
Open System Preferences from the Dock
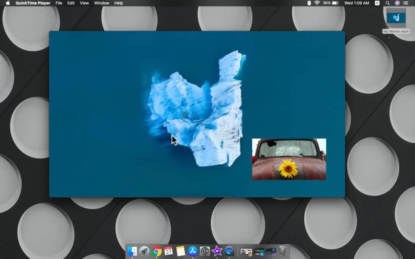(x=205, y=251)
